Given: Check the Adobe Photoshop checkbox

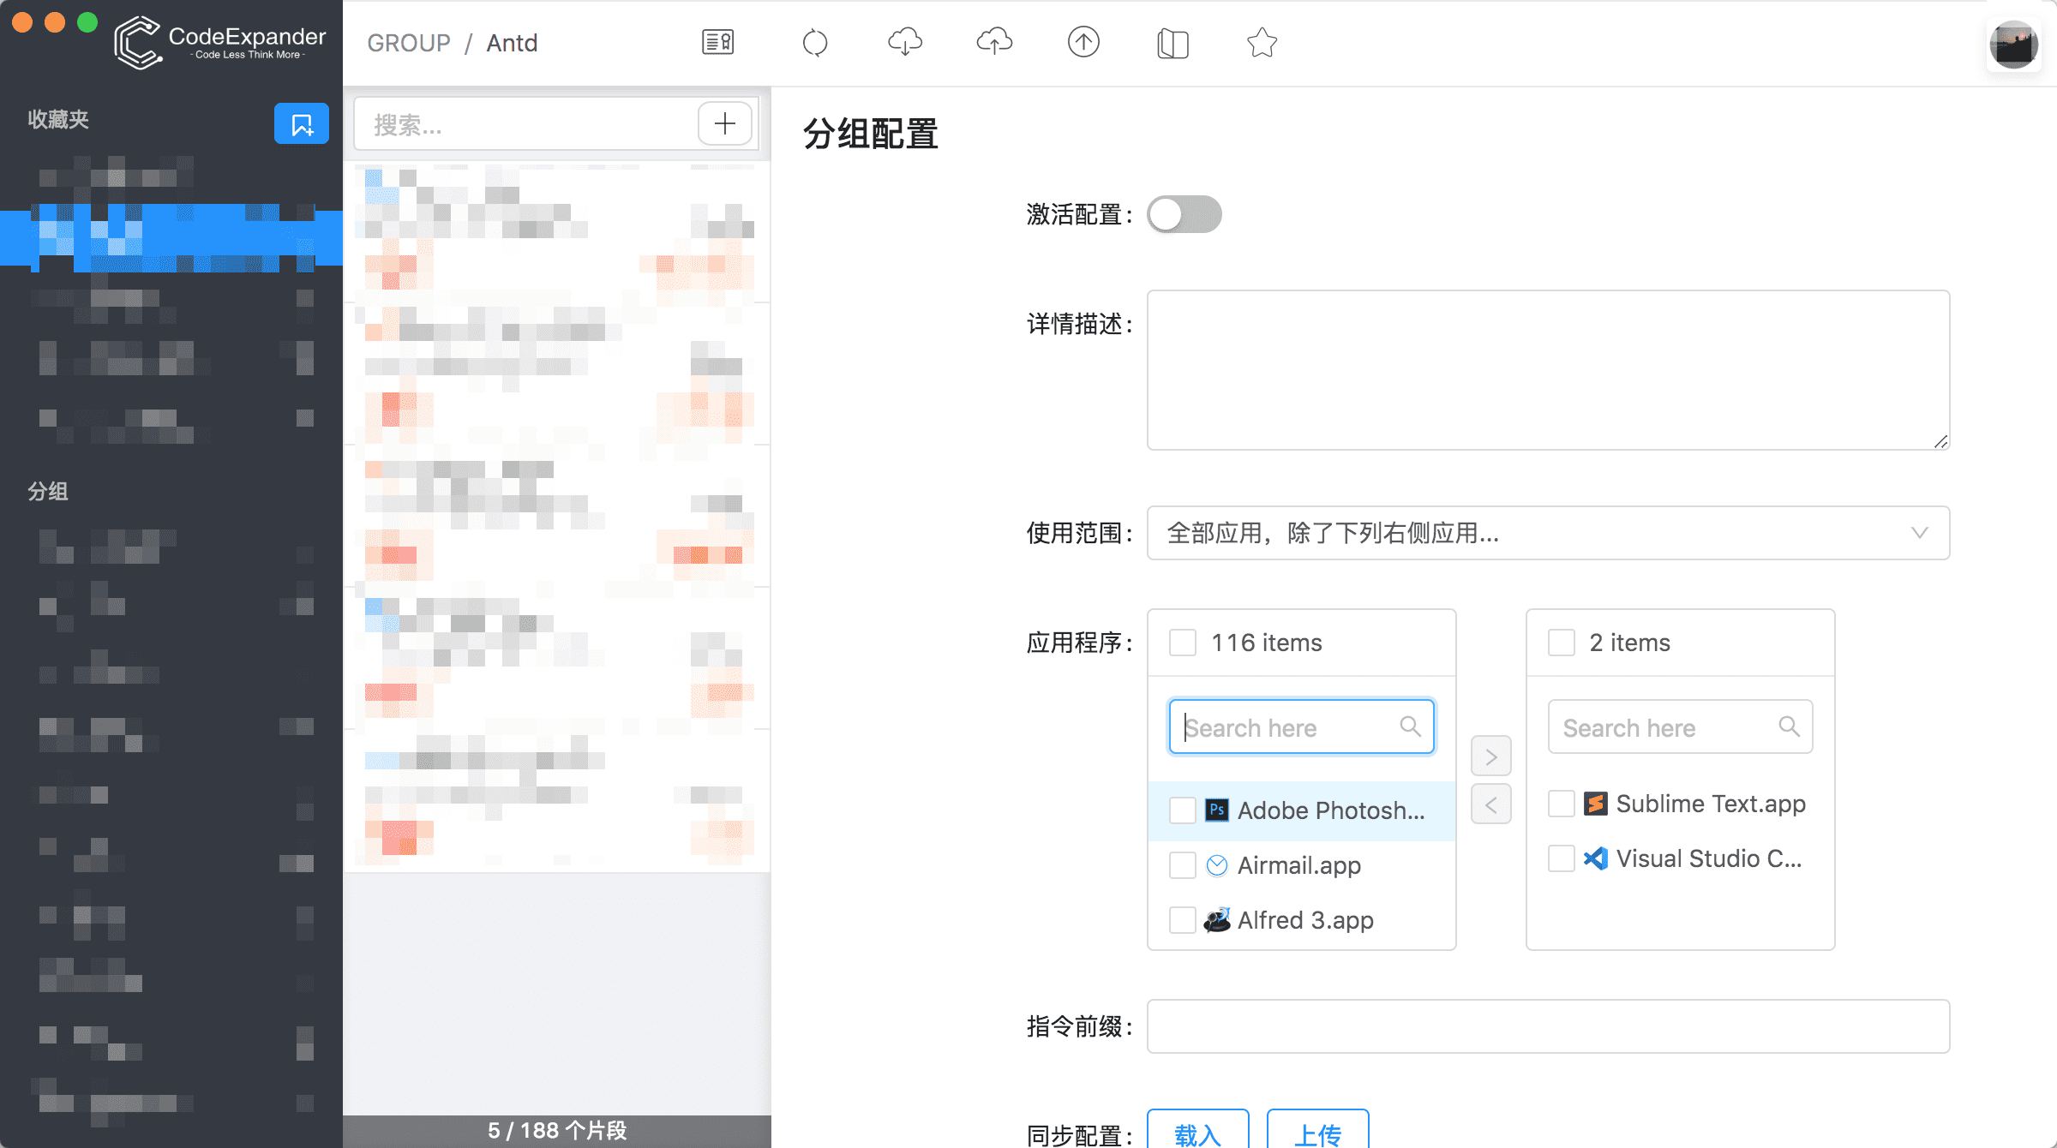Looking at the screenshot, I should tap(1183, 810).
